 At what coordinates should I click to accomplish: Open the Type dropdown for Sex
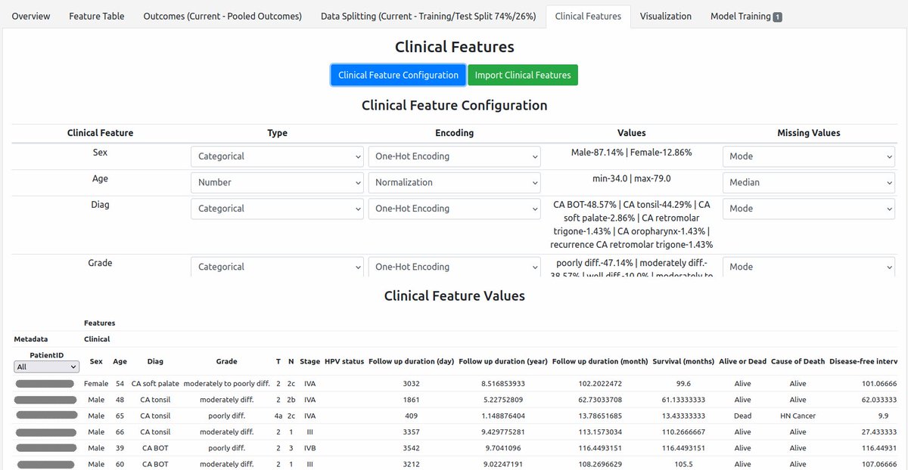278,156
